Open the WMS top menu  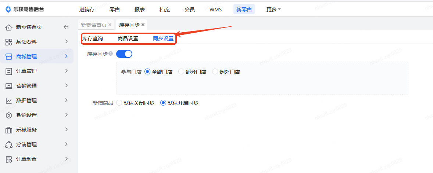tap(216, 10)
